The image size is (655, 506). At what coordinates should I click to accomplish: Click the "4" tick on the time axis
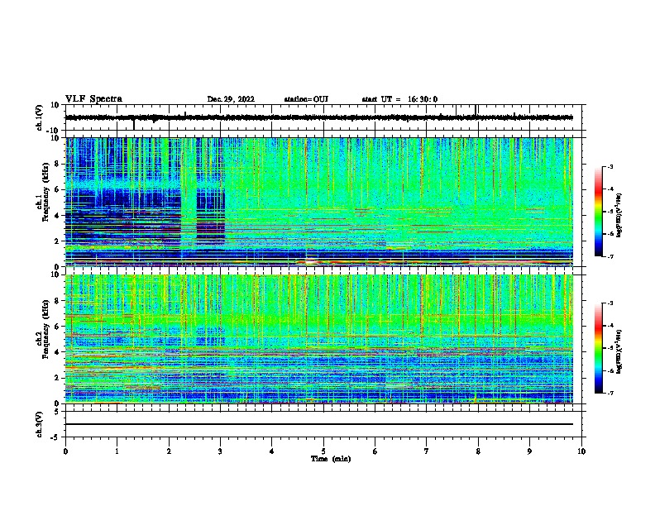[x=272, y=451]
